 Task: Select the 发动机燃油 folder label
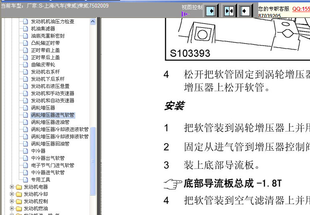pos(36,209)
